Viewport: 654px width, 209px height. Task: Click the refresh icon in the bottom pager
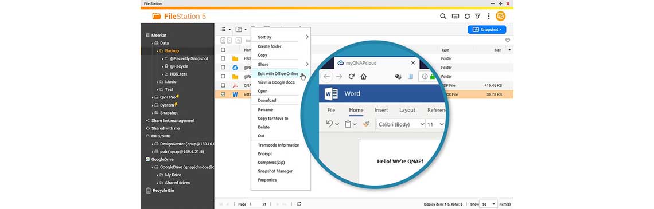coord(299,204)
